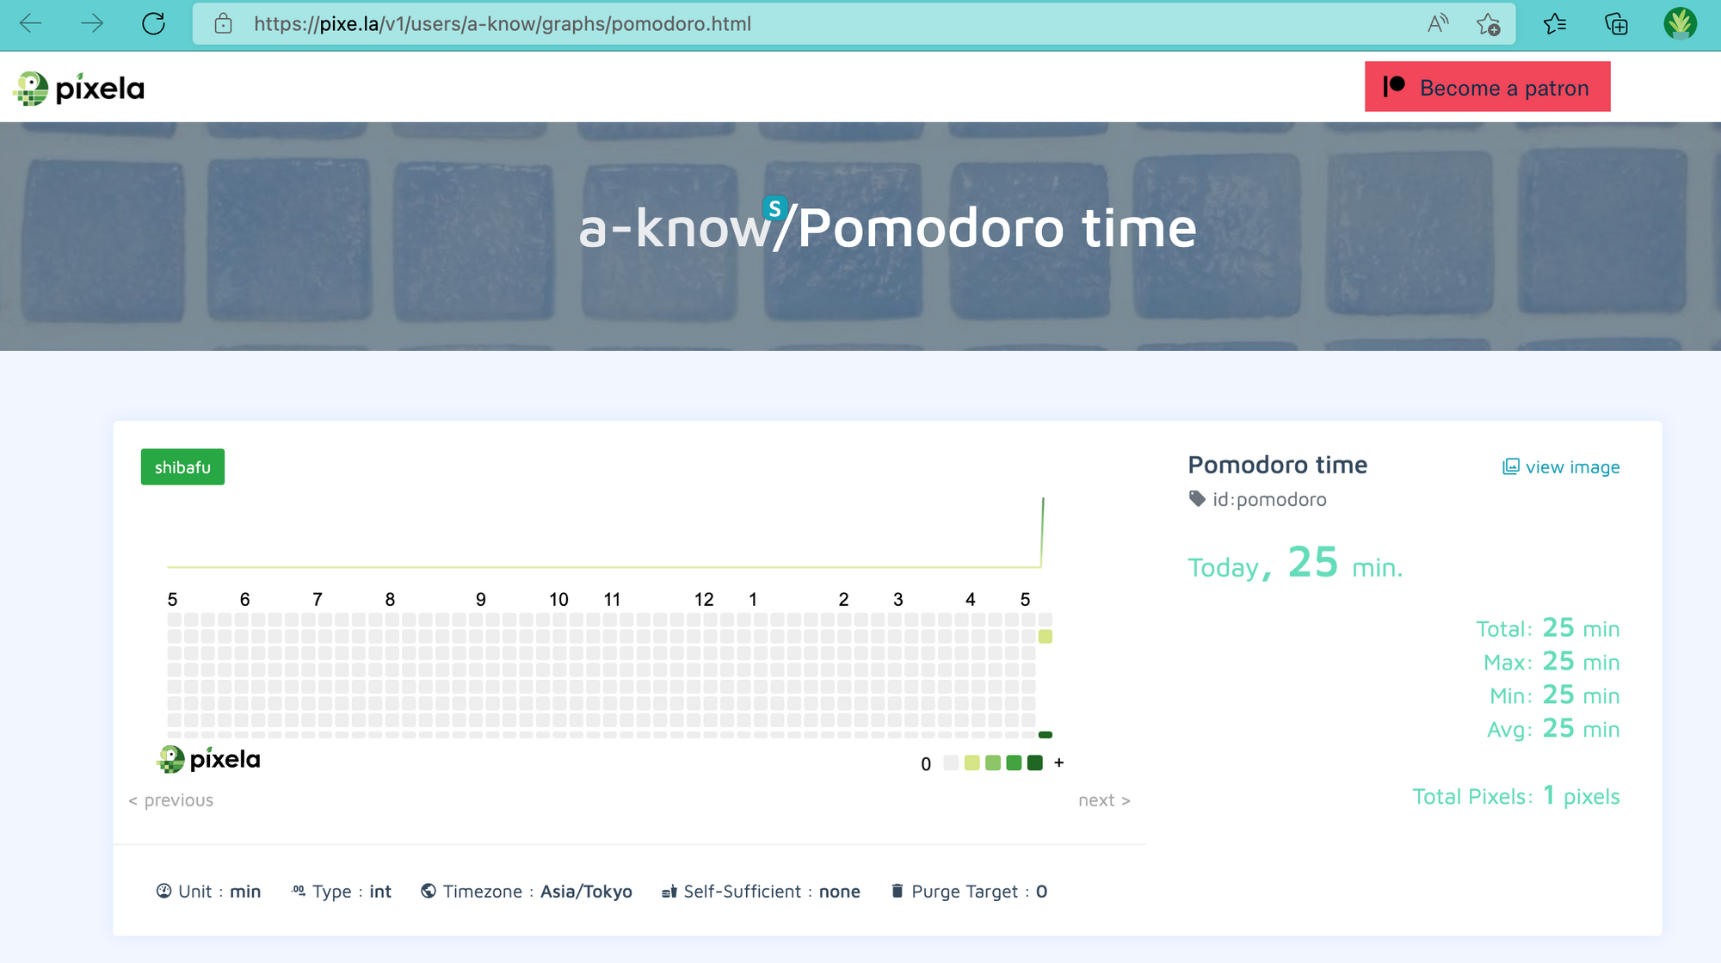Open the browser profile avatar
This screenshot has width=1721, height=963.
[x=1679, y=23]
